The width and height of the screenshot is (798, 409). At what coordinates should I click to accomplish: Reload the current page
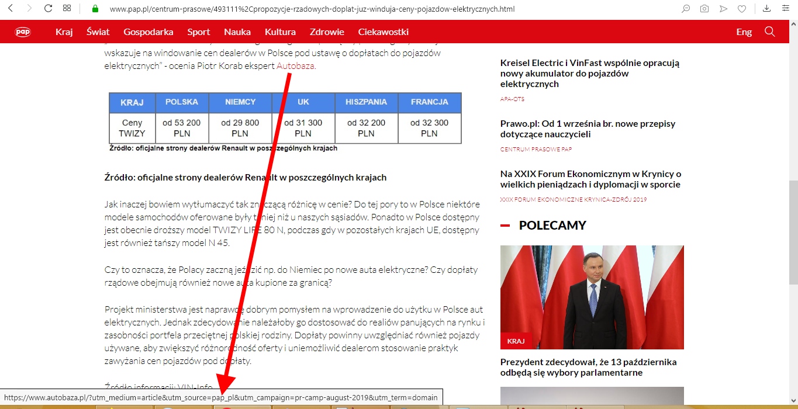pyautogui.click(x=48, y=9)
